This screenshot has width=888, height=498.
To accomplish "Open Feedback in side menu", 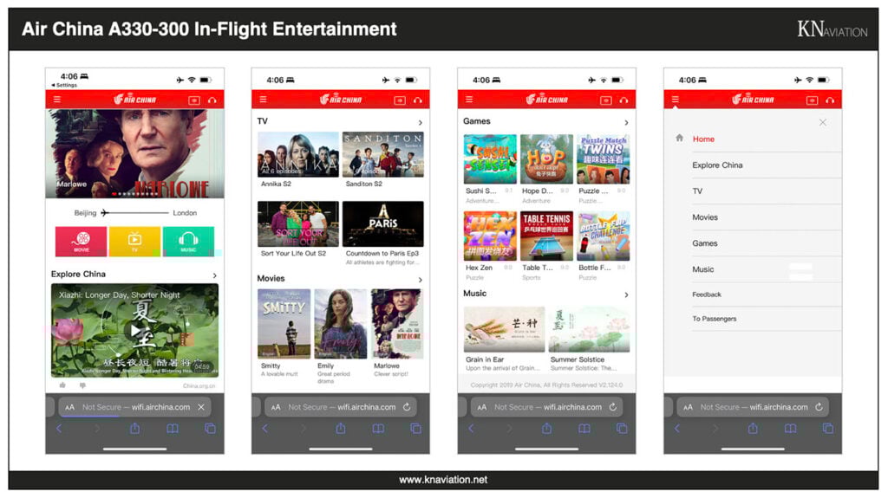I will 707,294.
